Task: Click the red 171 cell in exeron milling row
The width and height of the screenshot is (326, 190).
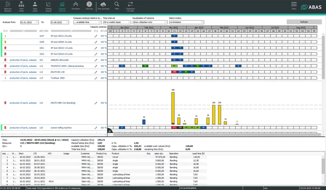Action: point(174,128)
